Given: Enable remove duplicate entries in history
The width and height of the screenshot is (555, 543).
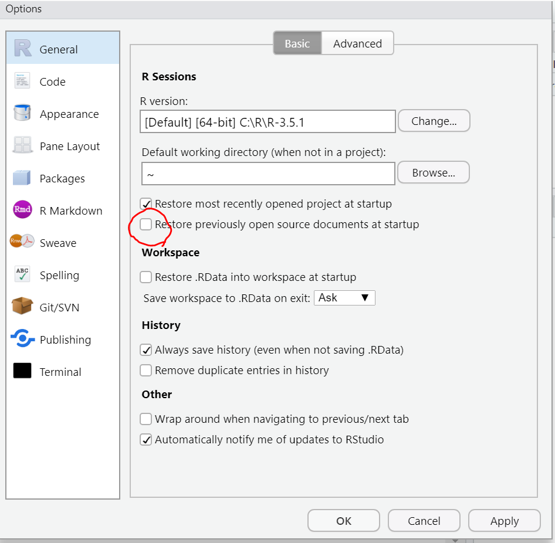Looking at the screenshot, I should 146,371.
